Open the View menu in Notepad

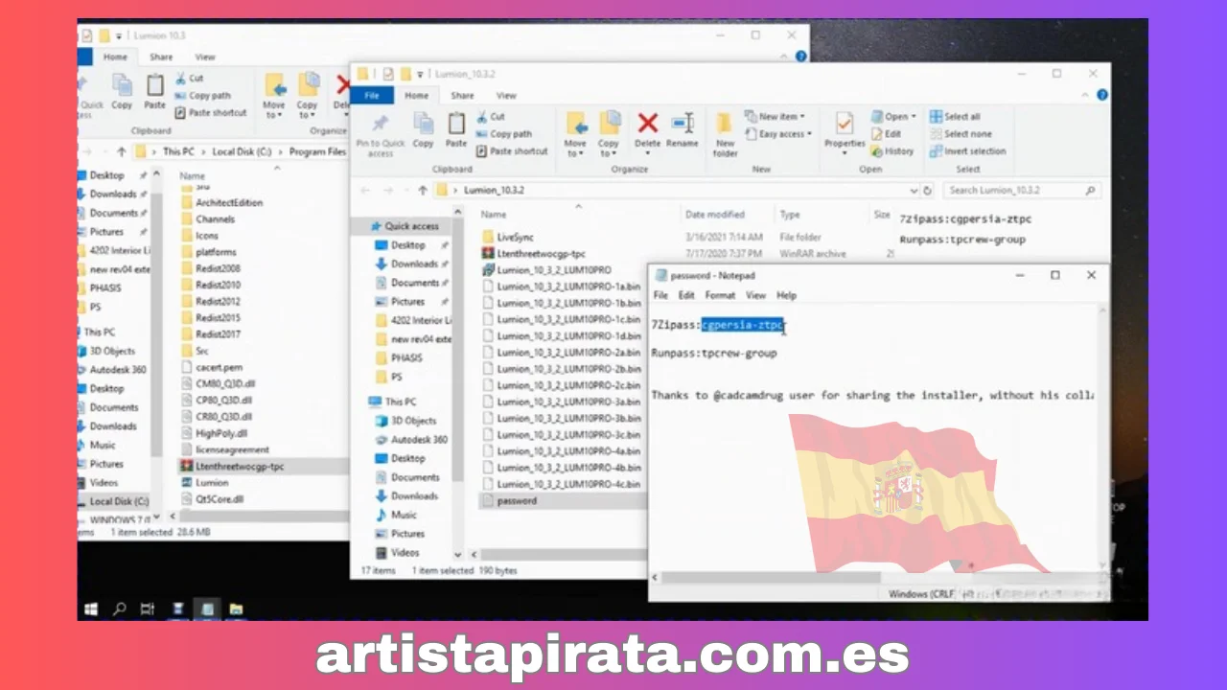click(755, 295)
